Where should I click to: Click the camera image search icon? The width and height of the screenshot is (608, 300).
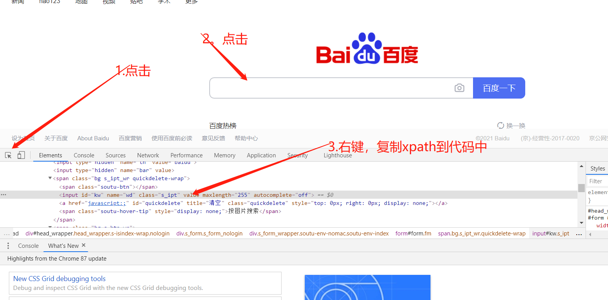click(x=459, y=88)
